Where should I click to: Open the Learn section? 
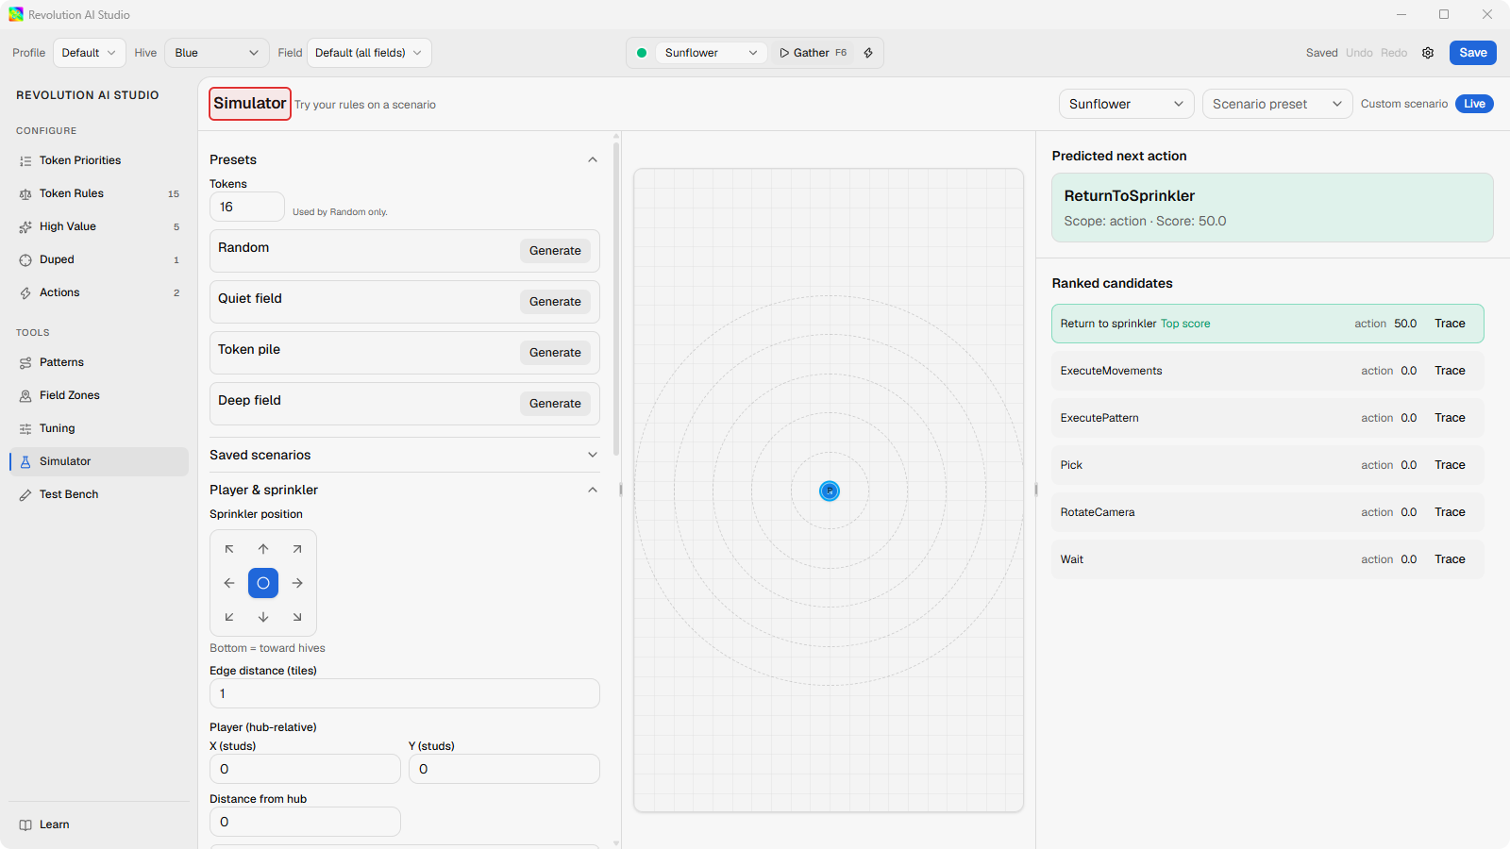click(99, 824)
